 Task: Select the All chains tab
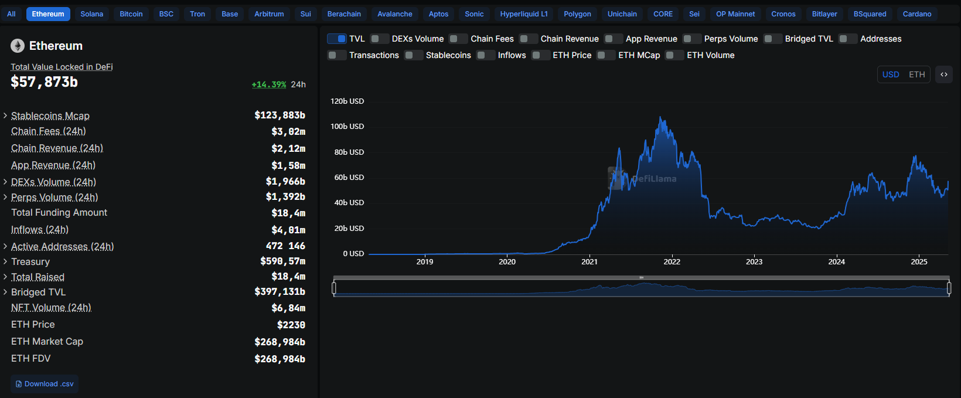pos(11,14)
